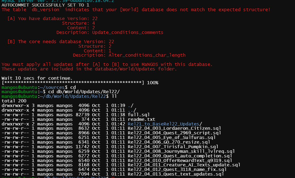
Task: Click the 01:39 timestamp
Action: 118,105
